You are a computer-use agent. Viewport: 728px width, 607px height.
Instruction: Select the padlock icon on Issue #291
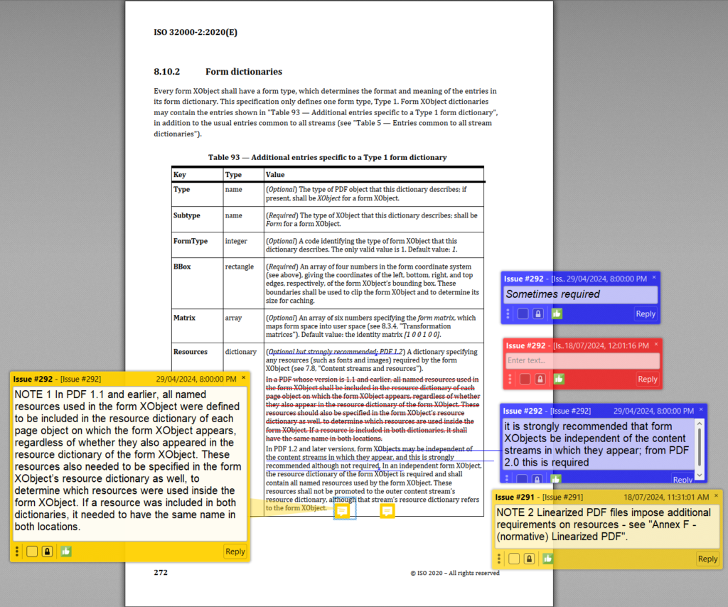tap(529, 559)
